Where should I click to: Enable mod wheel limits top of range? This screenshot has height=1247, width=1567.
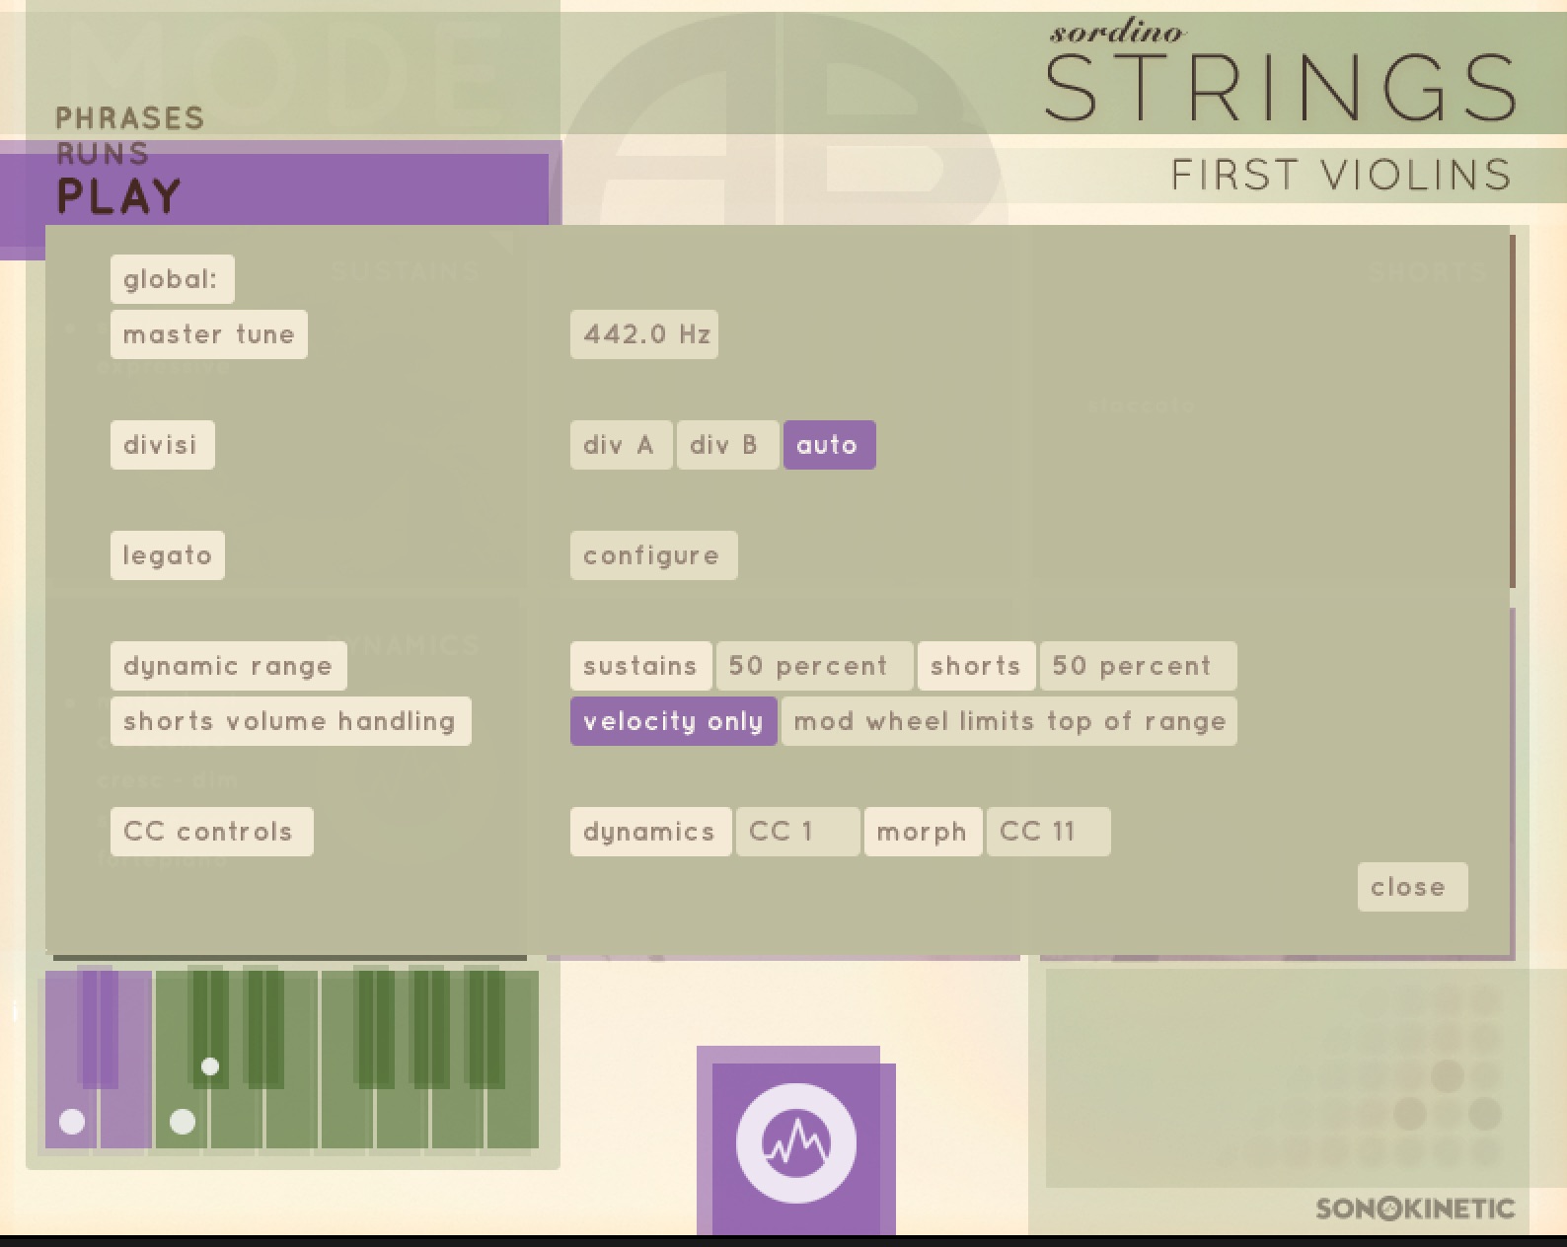click(x=1008, y=721)
